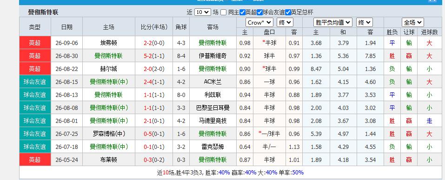Open the 5-2(1-1) score link
Screen dimensions: 445x180
[x=154, y=56]
